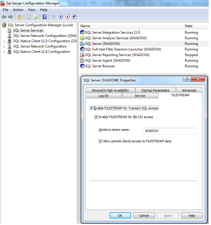The width and height of the screenshot is (211, 225).
Task: Click the blue Help question mark toolbar icon
Action: [x=45, y=17]
